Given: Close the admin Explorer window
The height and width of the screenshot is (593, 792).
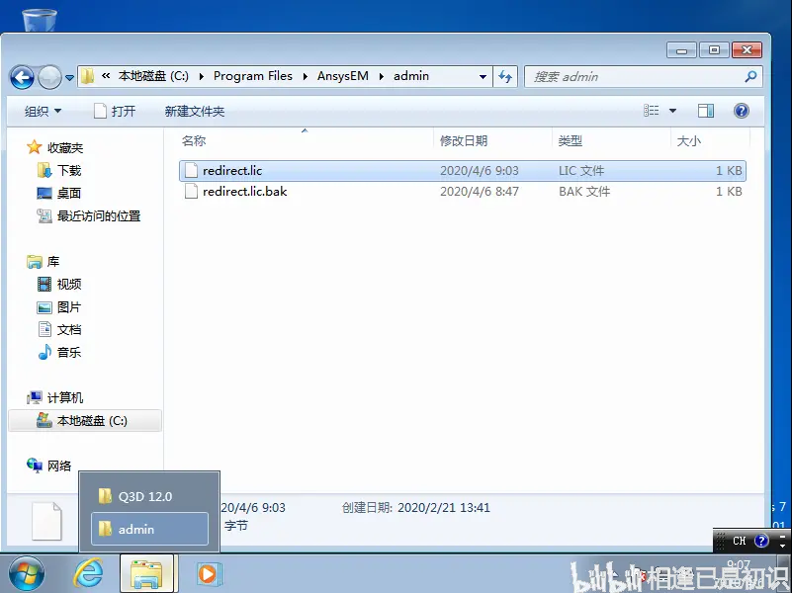Looking at the screenshot, I should (x=747, y=50).
